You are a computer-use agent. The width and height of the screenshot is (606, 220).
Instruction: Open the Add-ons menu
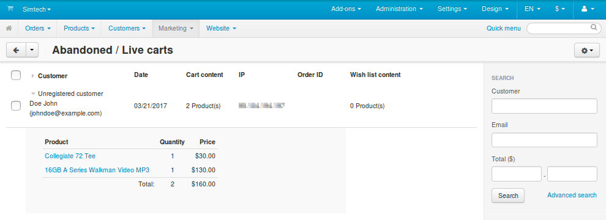pos(346,9)
